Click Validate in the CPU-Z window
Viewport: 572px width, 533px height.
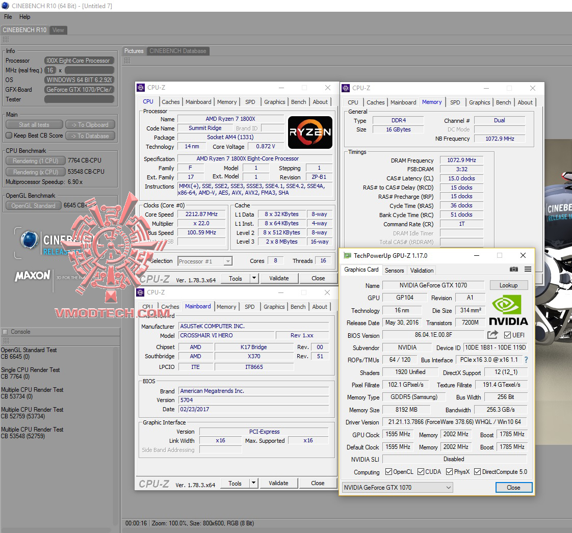tap(279, 278)
